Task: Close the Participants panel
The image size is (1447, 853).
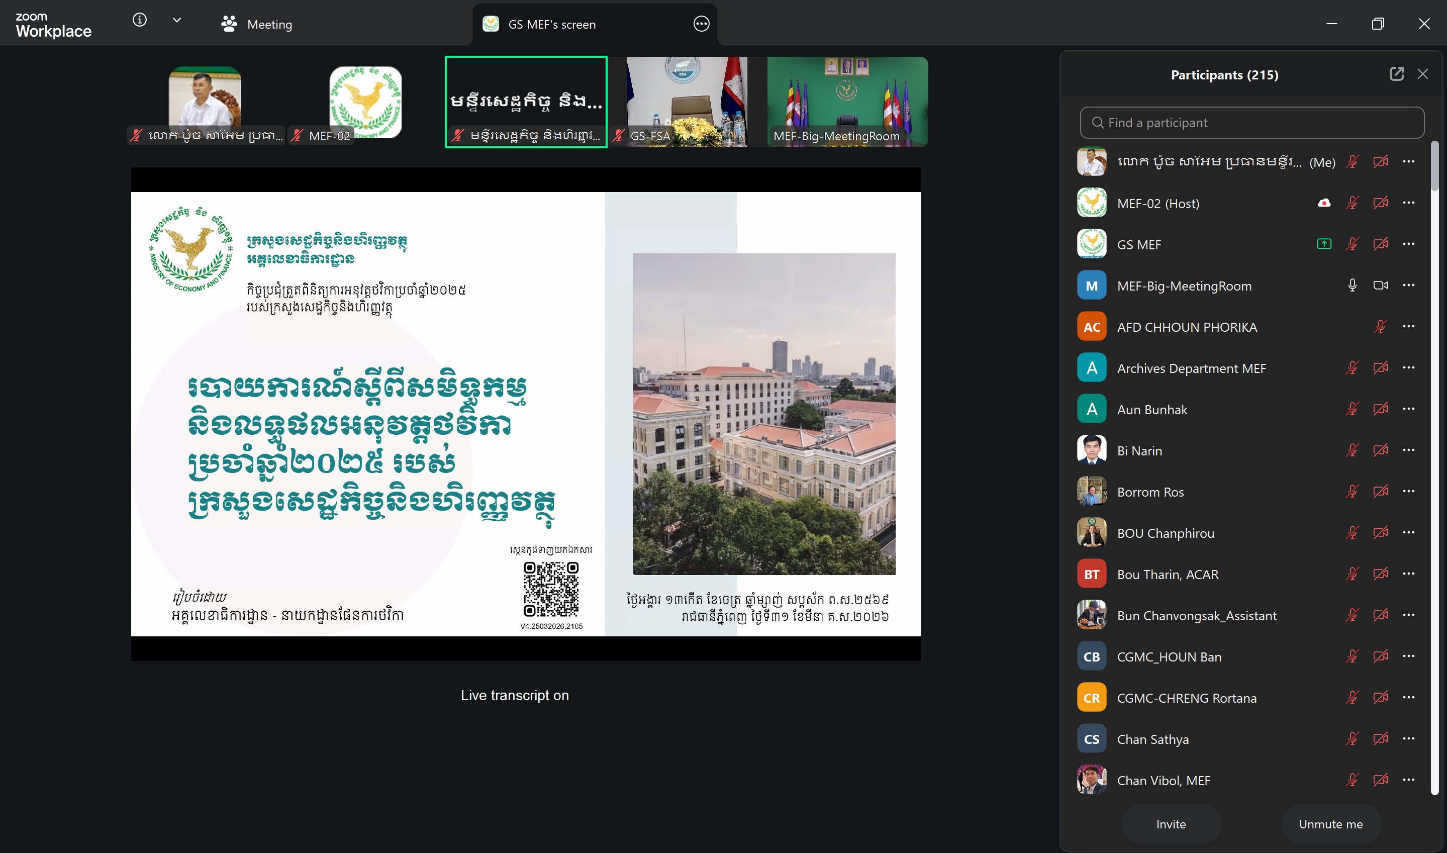Action: coord(1422,74)
